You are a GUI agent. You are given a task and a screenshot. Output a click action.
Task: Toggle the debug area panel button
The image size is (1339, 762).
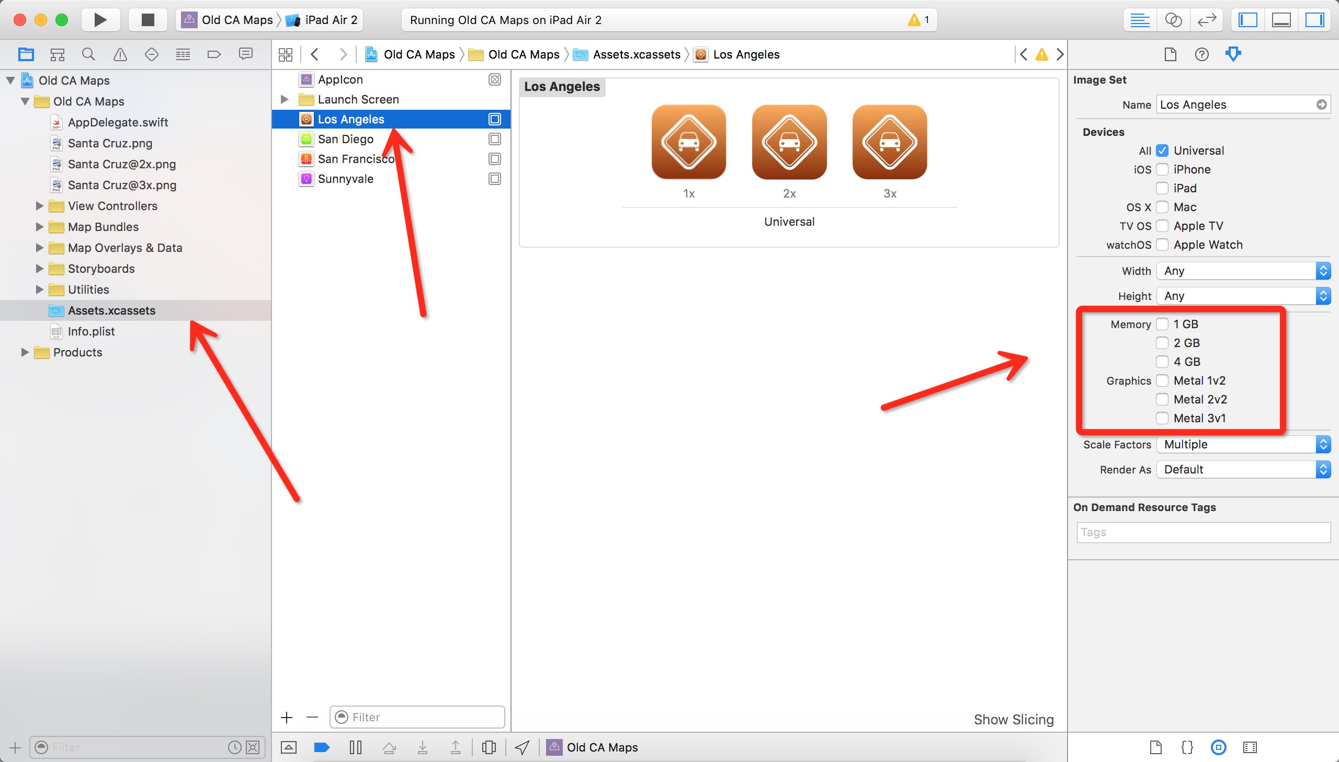[x=1281, y=20]
